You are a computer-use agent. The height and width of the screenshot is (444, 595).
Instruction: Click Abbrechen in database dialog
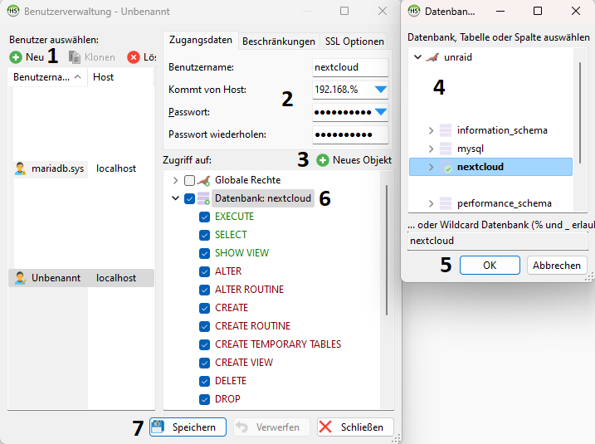click(x=557, y=266)
